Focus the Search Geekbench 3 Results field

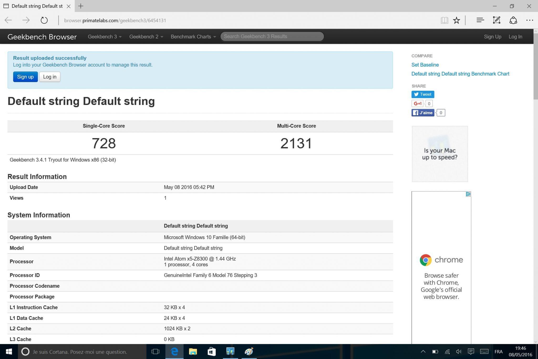click(272, 36)
